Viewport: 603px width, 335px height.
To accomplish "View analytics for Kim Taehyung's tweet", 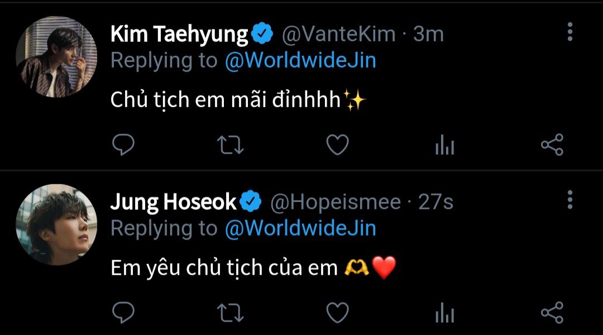I will tap(444, 145).
